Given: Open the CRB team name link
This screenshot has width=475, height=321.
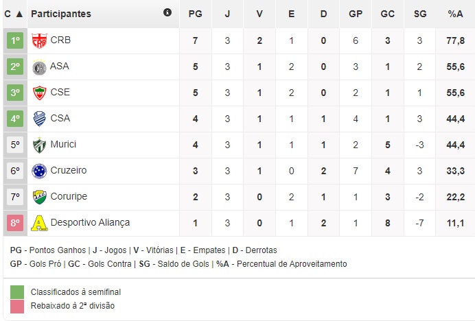Looking at the screenshot, I should (x=60, y=40).
